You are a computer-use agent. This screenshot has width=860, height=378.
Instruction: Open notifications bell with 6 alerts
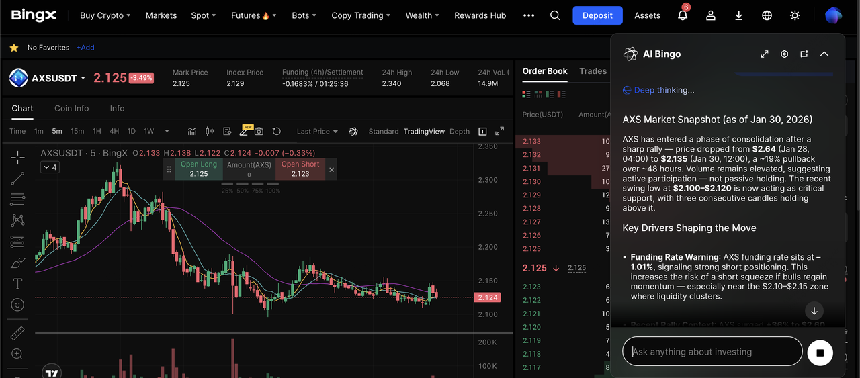pos(683,15)
